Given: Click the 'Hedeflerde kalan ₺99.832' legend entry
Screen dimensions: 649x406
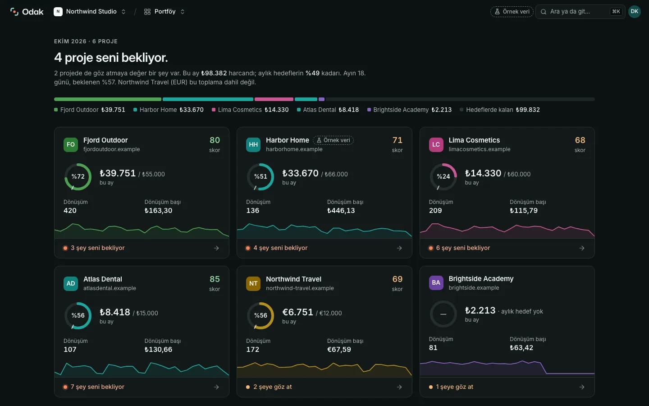Looking at the screenshot, I should click(x=500, y=110).
